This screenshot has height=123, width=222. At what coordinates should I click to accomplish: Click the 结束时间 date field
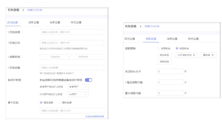click(x=83, y=57)
